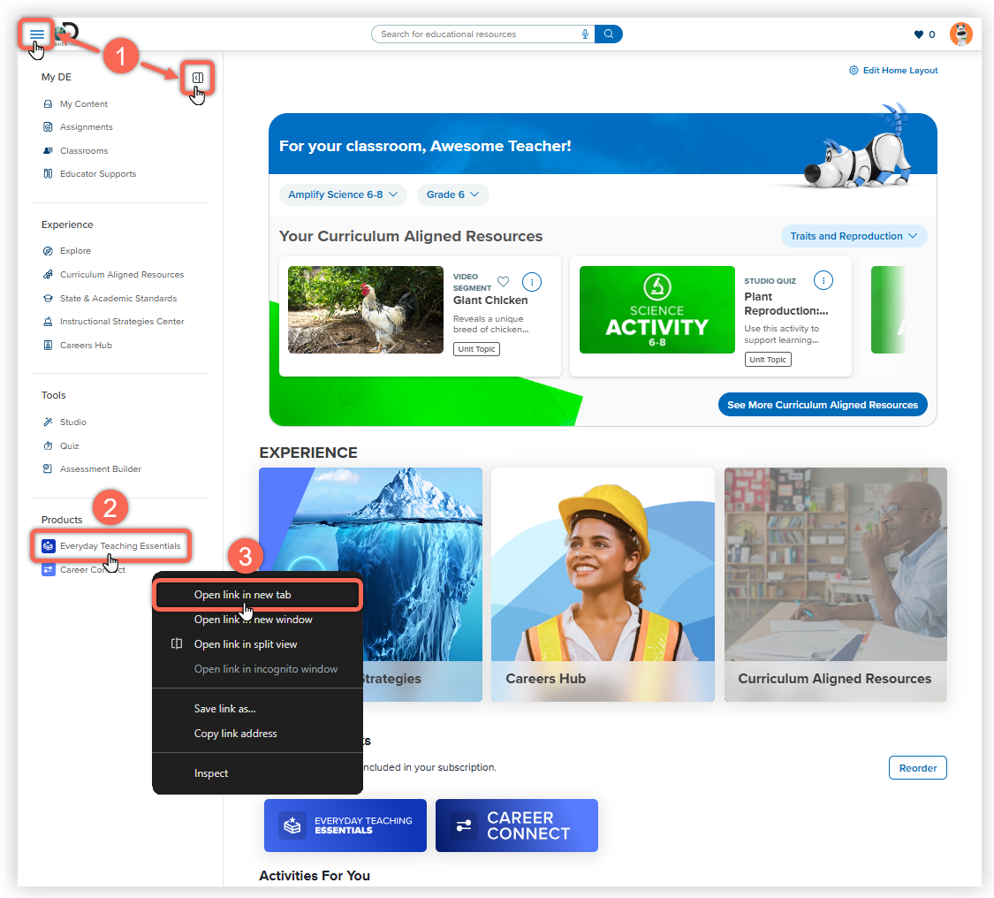994x898 pixels.
Task: Open more options on Giant Chicken card
Action: point(531,282)
